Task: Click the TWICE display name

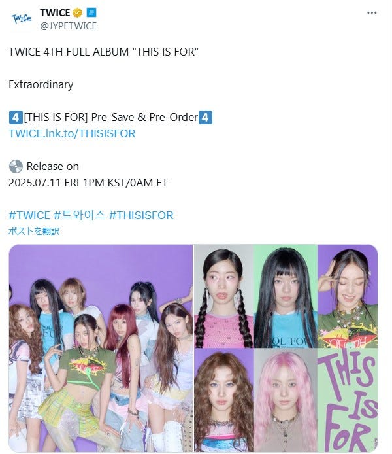Action: point(55,12)
